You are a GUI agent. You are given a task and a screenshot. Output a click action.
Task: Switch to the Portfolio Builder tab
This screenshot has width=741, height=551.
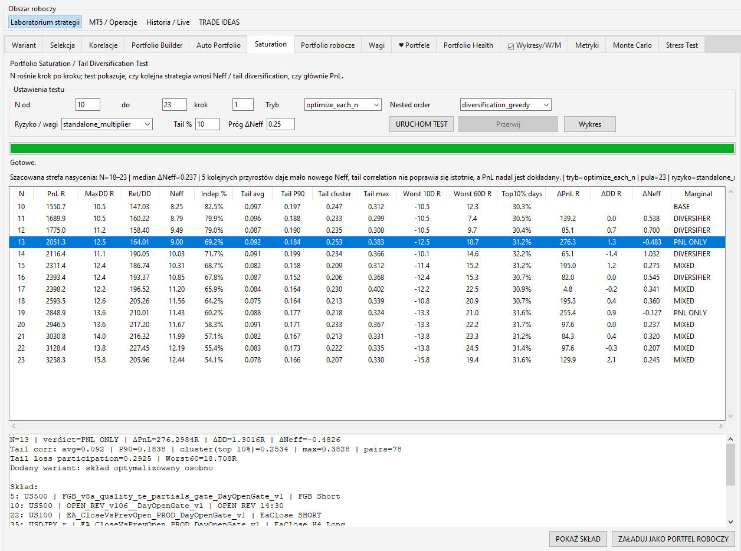click(x=157, y=45)
